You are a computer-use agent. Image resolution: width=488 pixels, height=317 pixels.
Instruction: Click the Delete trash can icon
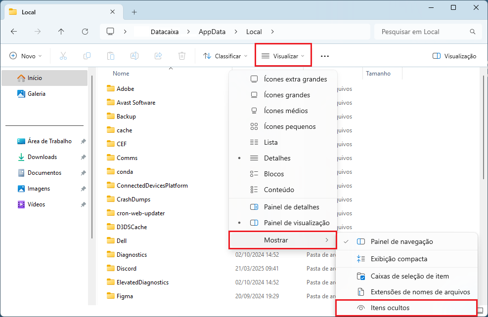[x=182, y=56]
